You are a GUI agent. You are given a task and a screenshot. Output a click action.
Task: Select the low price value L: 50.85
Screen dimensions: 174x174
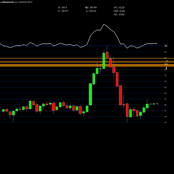click(91, 11)
